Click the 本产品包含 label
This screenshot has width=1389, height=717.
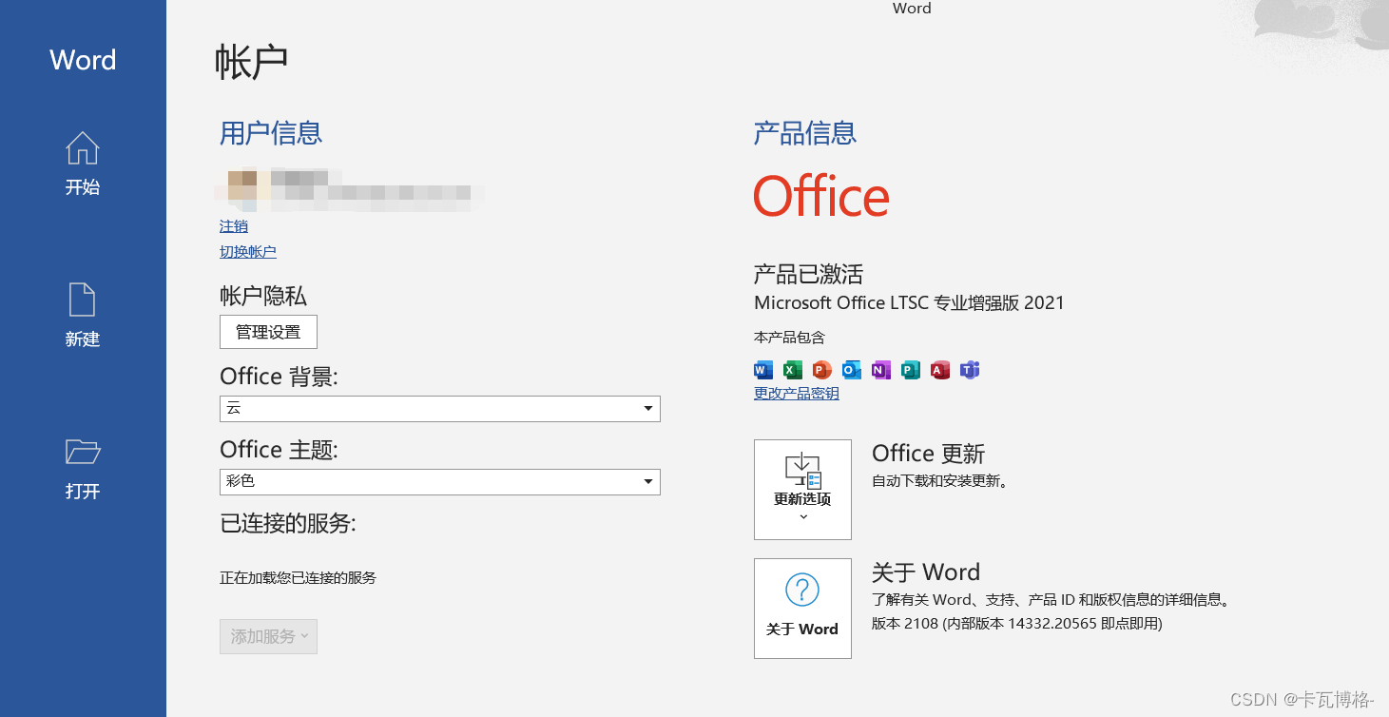[x=790, y=338]
